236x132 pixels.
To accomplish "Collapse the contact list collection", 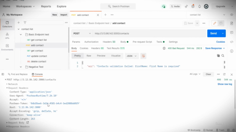I will point(18,29).
